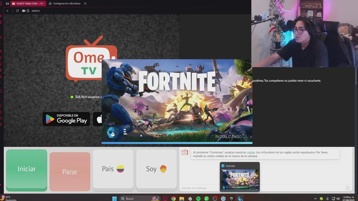Screen dimensions: 358x201
Task: Switch to the OmeTV Video Chat tab
Action: click(x=28, y=4)
